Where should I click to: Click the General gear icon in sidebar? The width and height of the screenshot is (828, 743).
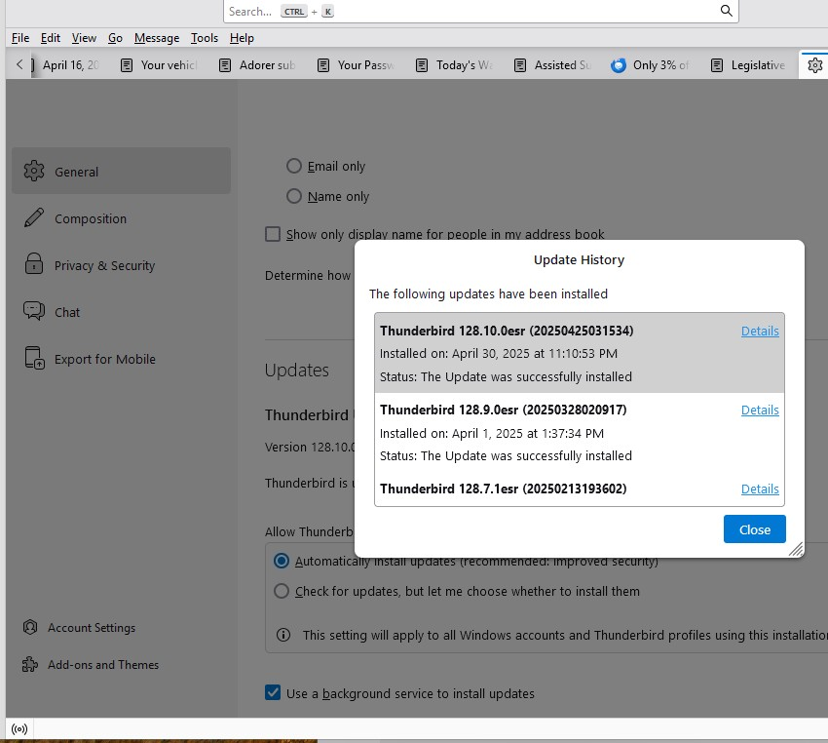[34, 171]
